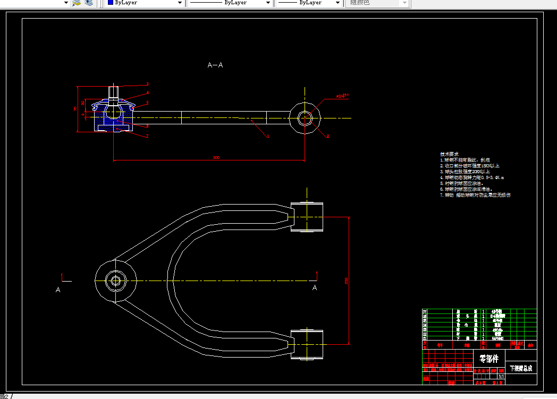The height and width of the screenshot is (399, 557).
Task: Click the lower bushing in plan view
Action: pos(307,344)
